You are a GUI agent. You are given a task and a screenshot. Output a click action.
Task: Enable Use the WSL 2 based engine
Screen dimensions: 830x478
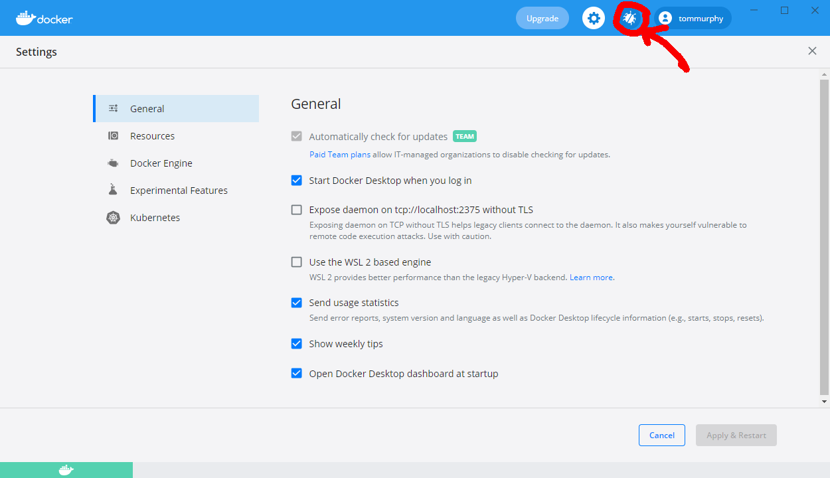(297, 262)
